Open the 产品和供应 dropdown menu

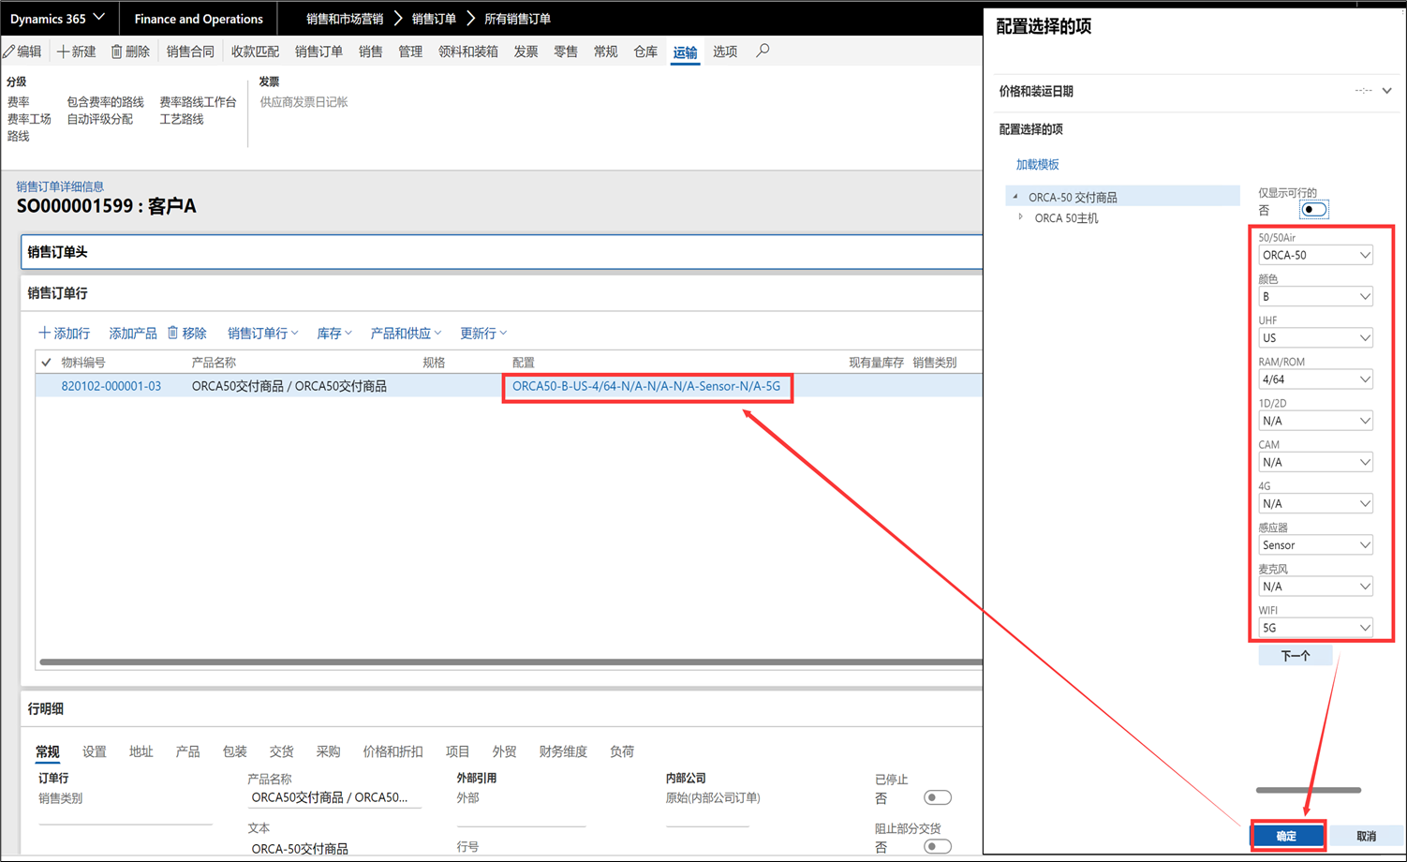tap(406, 333)
